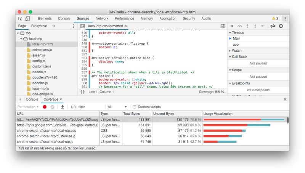Image resolution: width=305 pixels, height=173 pixels.
Task: Close the bottom drawer
Action: [x=285, y=99]
